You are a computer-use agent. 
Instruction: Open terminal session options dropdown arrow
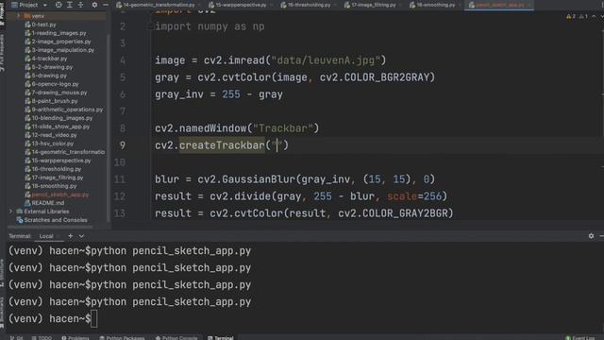(81, 236)
